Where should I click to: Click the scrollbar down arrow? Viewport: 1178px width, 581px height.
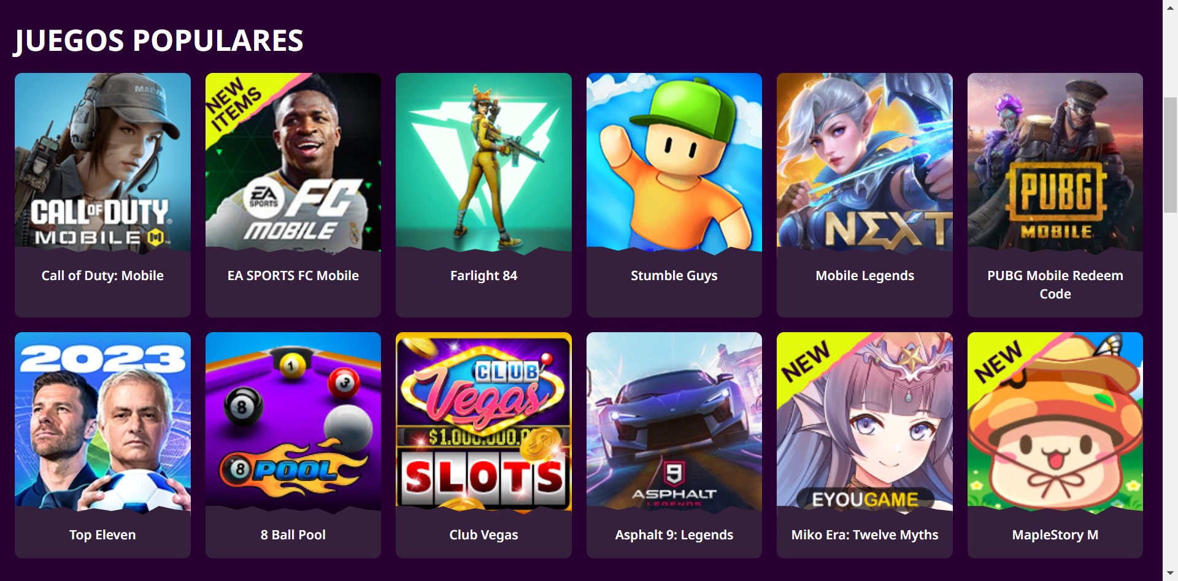1170,574
